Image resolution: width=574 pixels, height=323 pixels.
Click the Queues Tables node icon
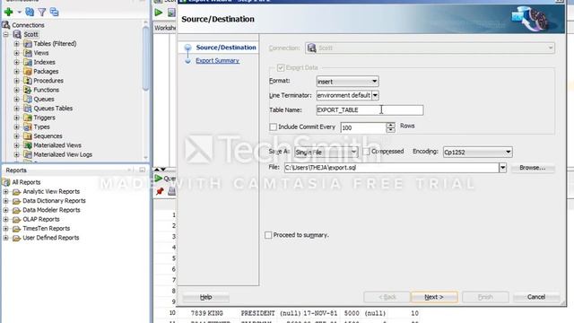(28, 108)
